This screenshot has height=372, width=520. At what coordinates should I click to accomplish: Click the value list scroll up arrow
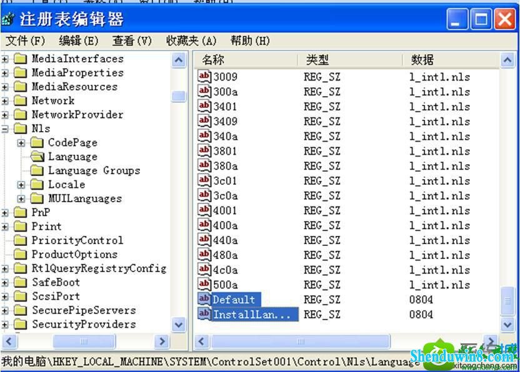click(507, 61)
